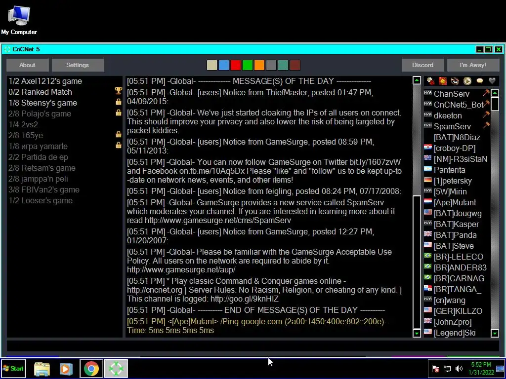506x379 pixels.
Task: Open Chrome from the taskbar
Action: [91, 369]
